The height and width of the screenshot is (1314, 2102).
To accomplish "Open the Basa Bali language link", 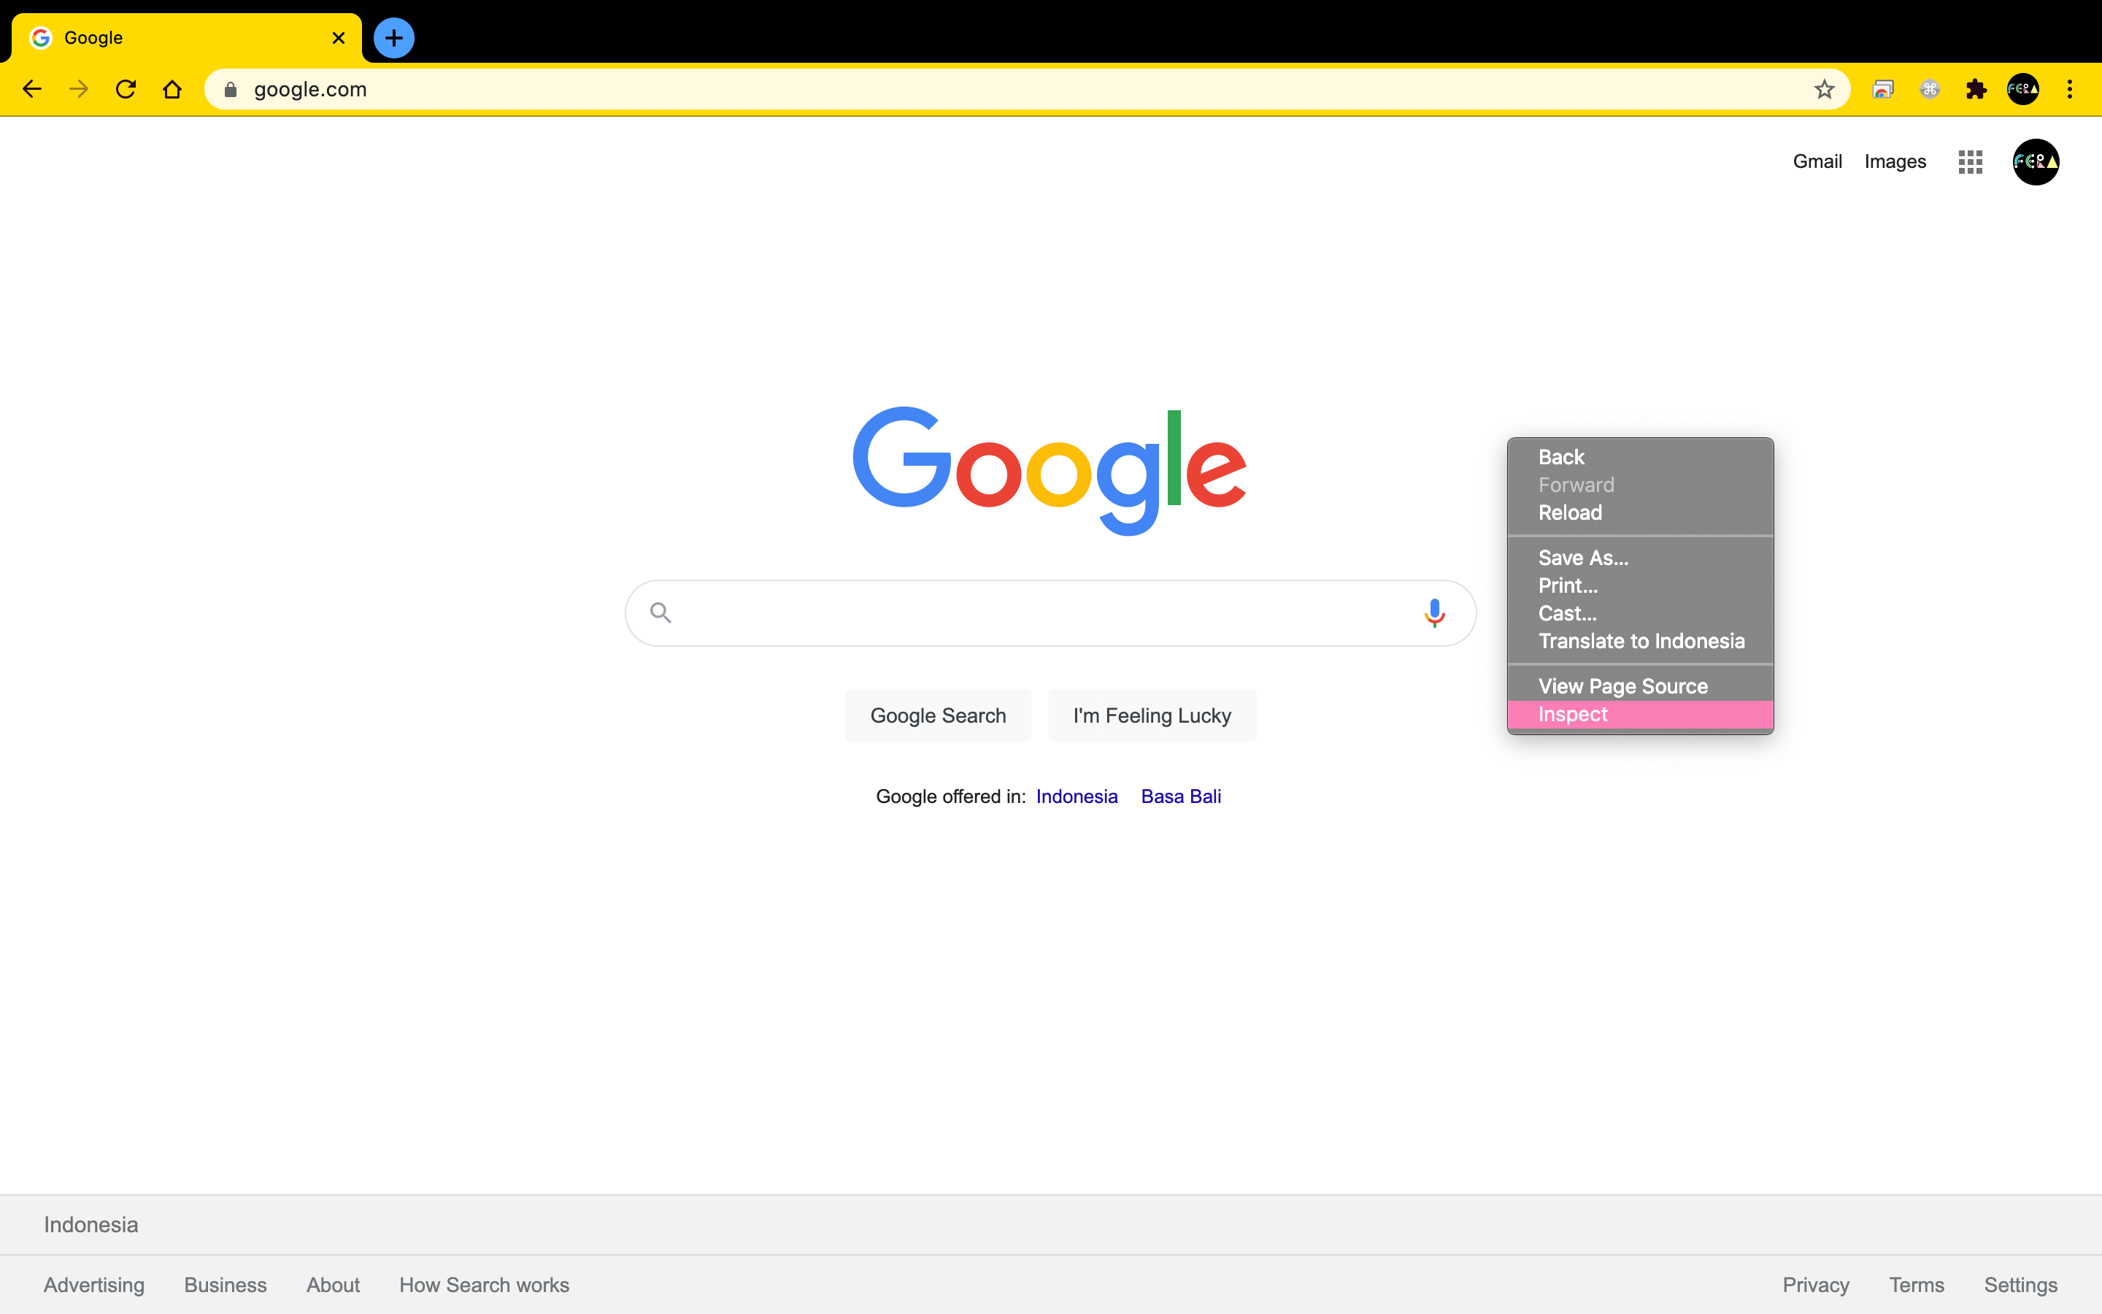I will point(1180,796).
